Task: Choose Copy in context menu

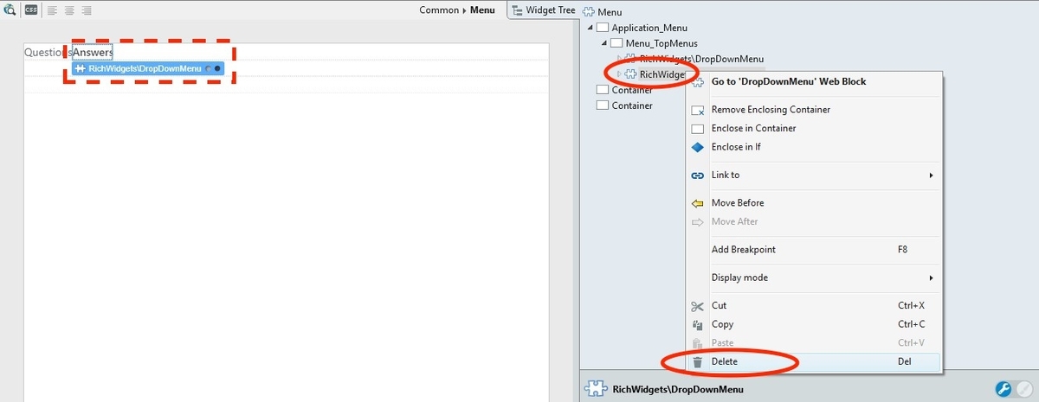Action: (814, 324)
